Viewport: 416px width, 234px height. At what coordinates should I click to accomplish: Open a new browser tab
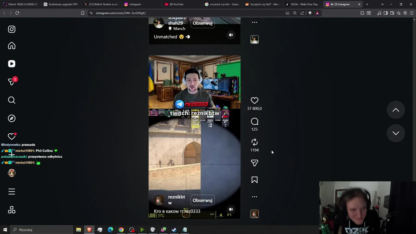(x=367, y=4)
